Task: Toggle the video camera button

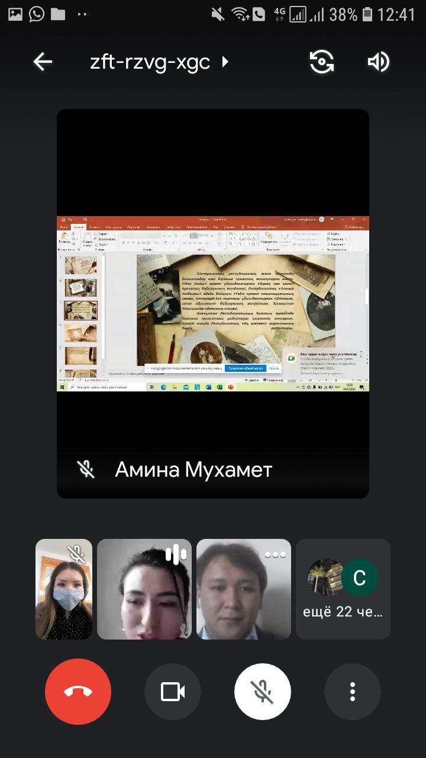Action: click(173, 692)
